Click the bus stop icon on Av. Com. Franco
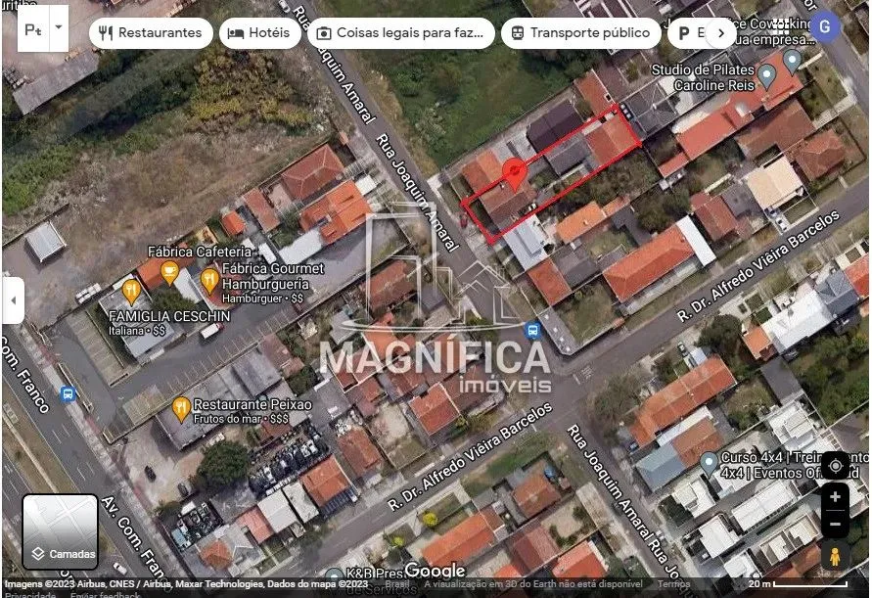Viewport: 872px width, 598px height. point(68,393)
